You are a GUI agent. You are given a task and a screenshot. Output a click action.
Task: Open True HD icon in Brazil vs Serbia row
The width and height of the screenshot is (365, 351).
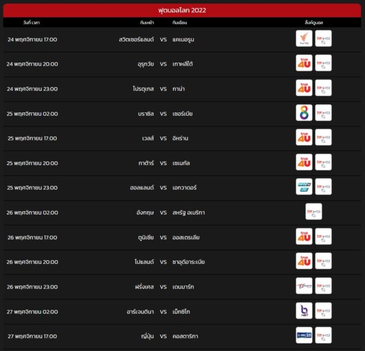click(x=323, y=113)
